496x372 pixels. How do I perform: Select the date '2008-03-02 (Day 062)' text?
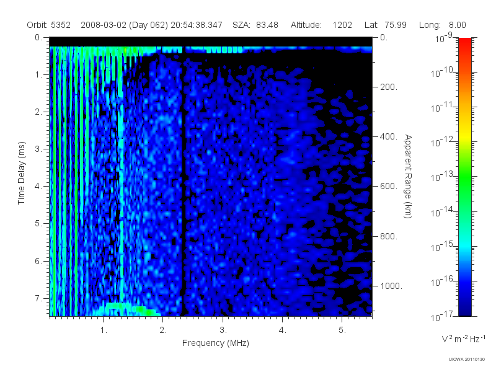point(125,25)
